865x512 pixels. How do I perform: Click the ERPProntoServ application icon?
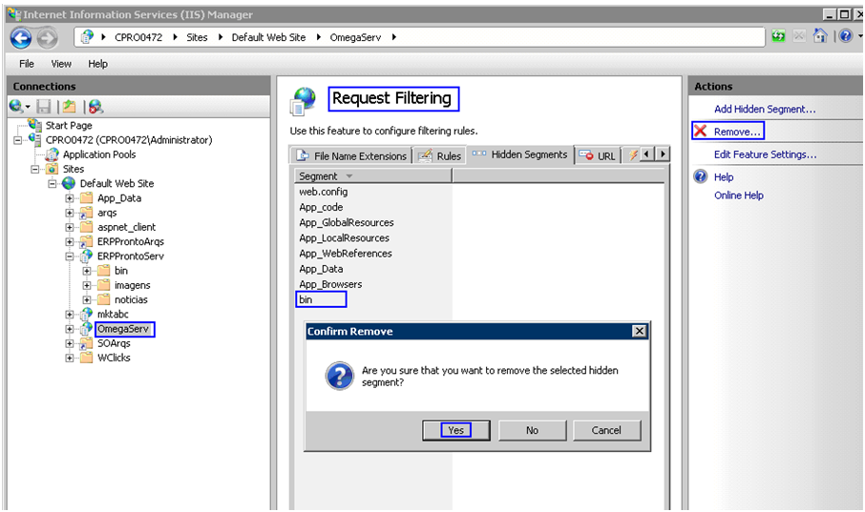tap(87, 256)
